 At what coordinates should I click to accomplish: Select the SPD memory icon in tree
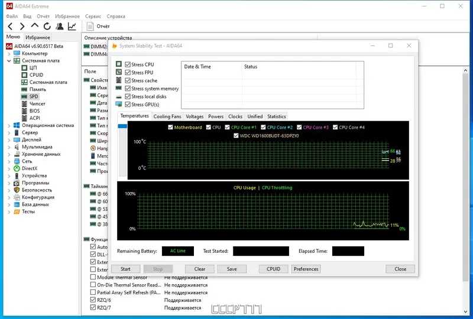(x=24, y=96)
